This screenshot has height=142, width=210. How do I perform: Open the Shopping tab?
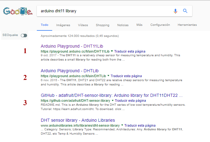pos(102,25)
